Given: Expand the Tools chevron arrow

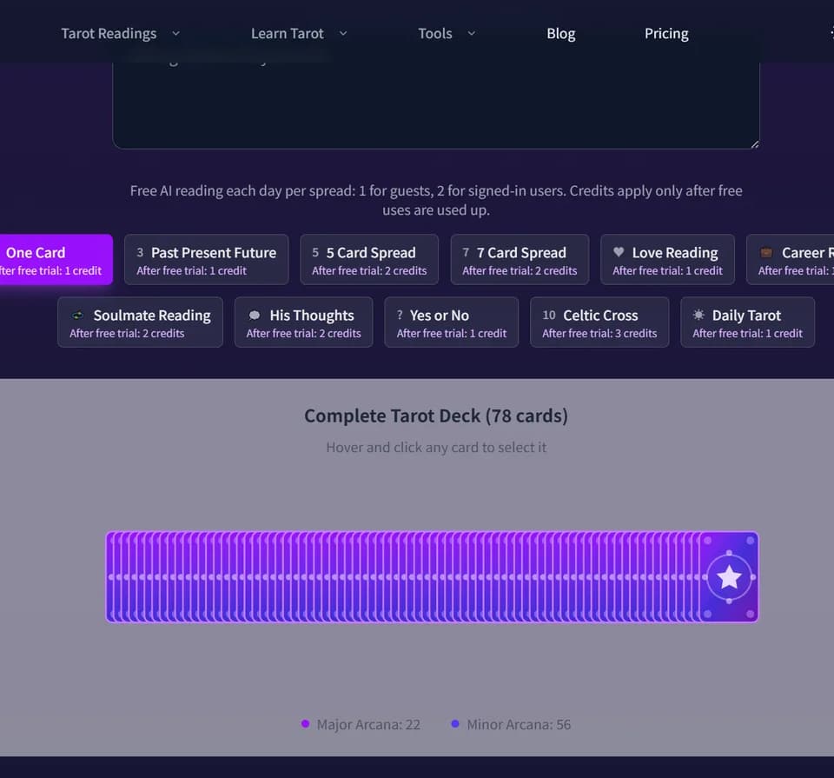Looking at the screenshot, I should tap(471, 34).
